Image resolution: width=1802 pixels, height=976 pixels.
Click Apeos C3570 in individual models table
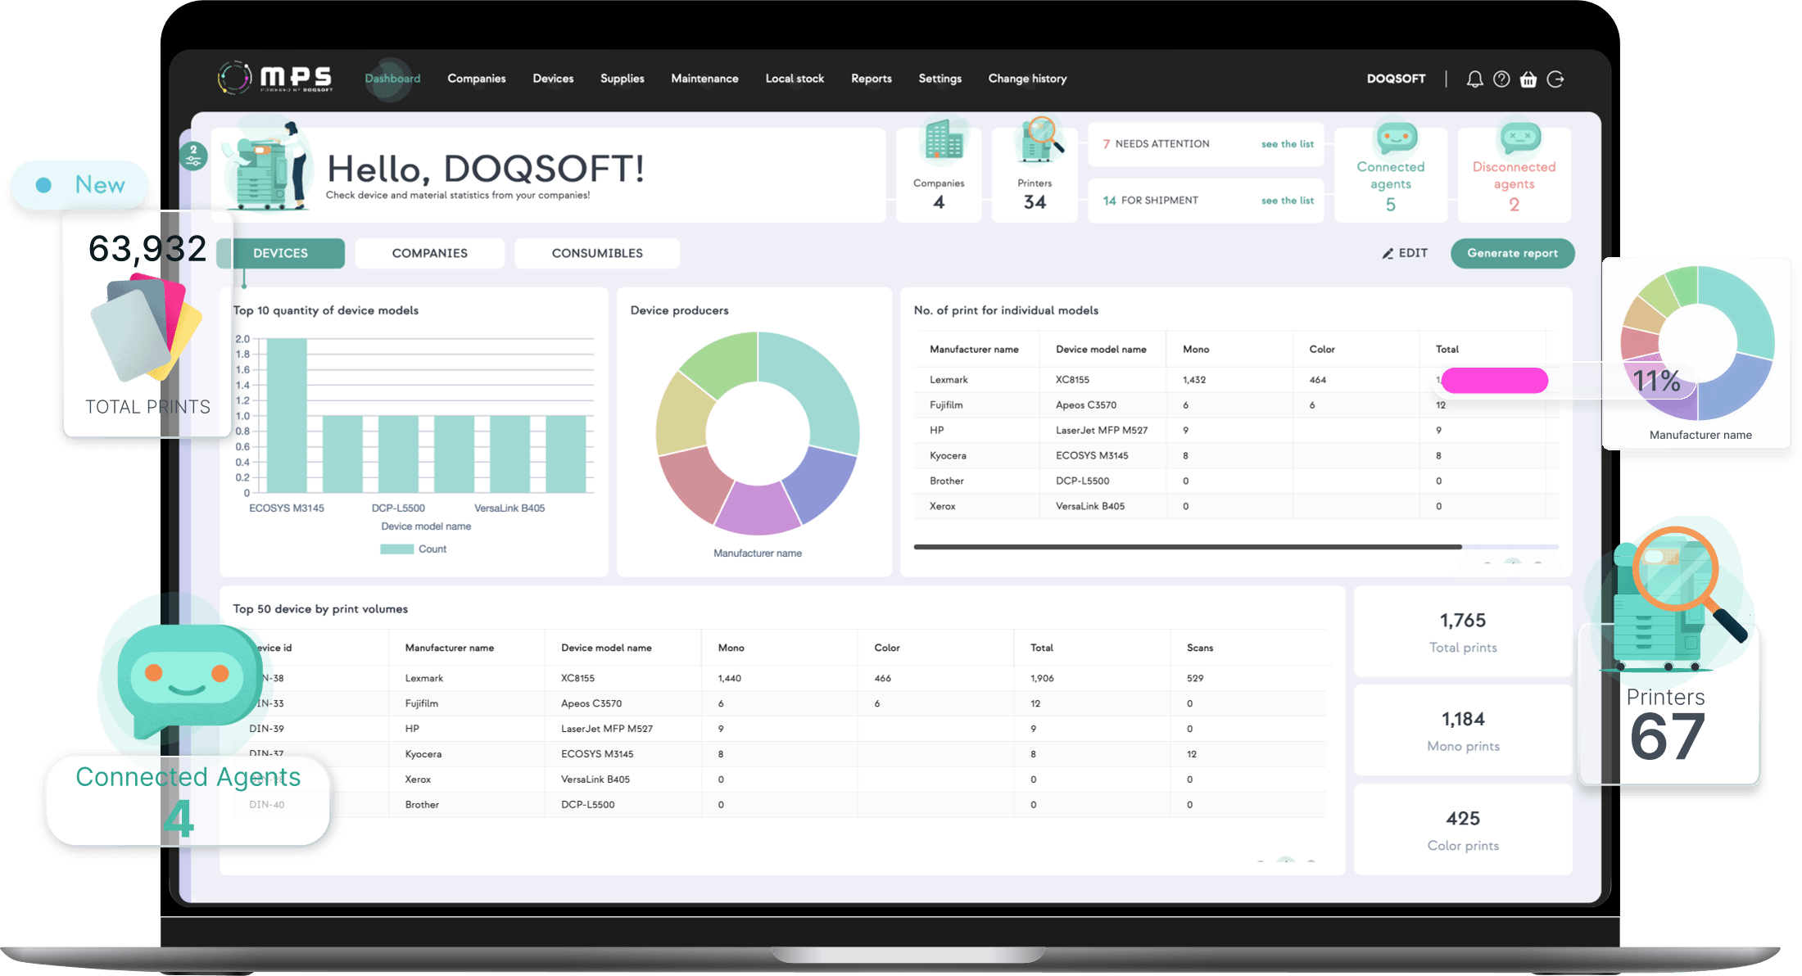[x=1086, y=405]
